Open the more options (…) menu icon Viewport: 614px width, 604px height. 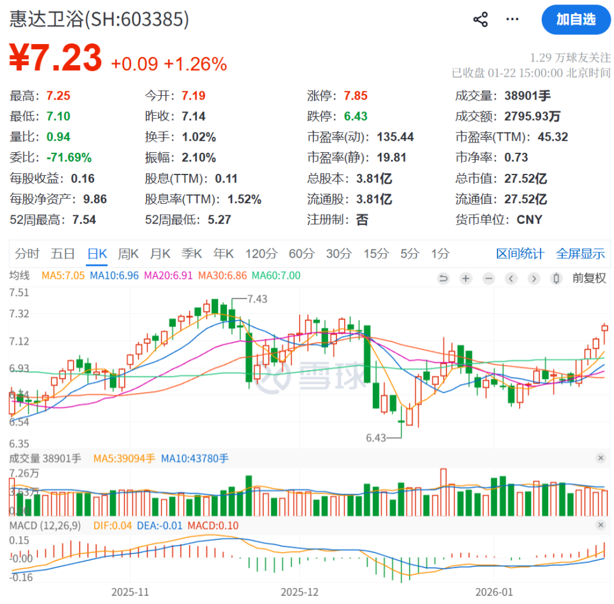[512, 20]
